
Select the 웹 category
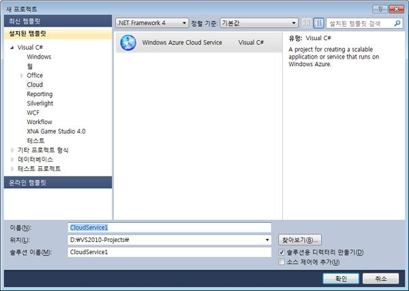(x=30, y=66)
